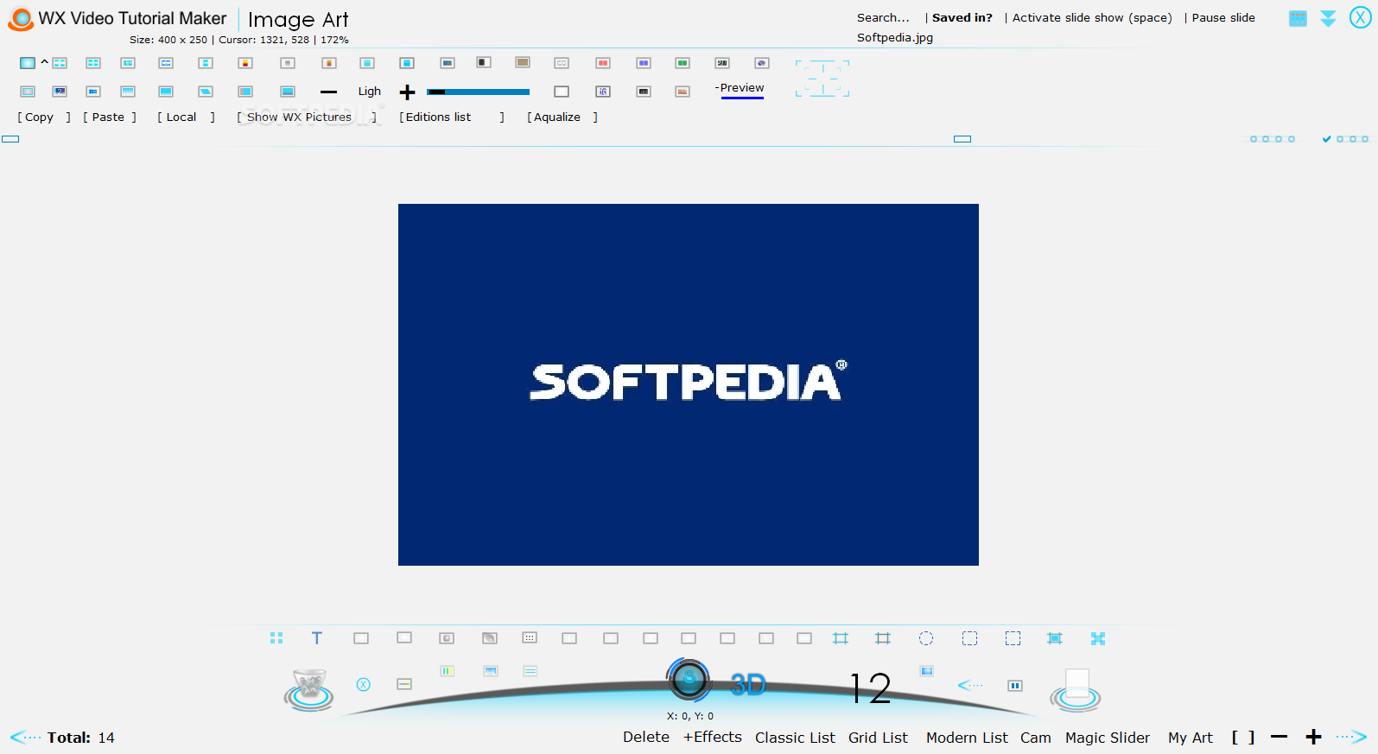Decrease light with the minus button

point(328,92)
